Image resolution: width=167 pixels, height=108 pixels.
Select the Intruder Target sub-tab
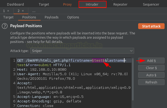click(8, 17)
